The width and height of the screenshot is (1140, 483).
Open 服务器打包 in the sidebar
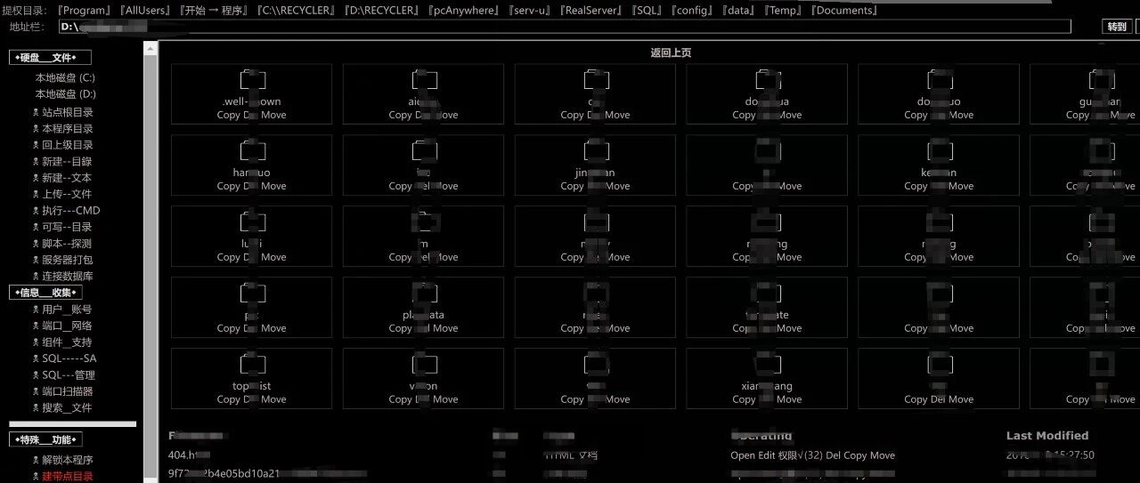[68, 260]
